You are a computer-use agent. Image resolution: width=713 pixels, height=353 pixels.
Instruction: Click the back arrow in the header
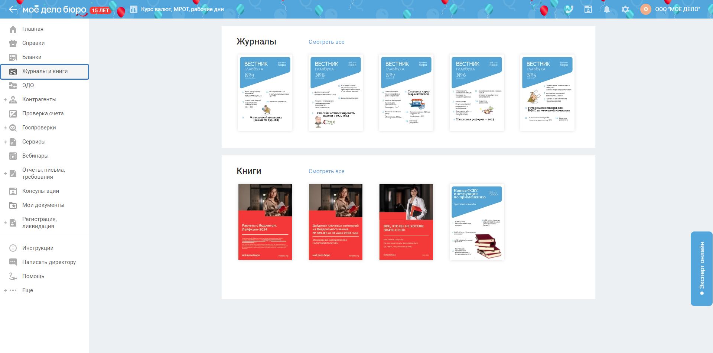click(13, 9)
